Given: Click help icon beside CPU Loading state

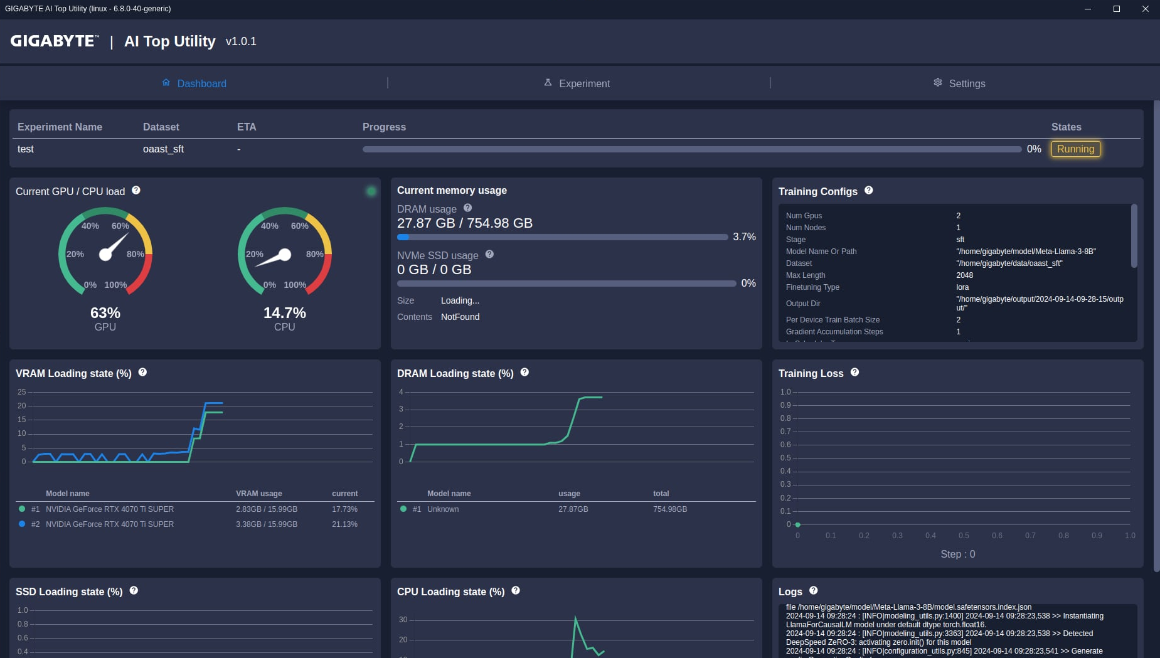Looking at the screenshot, I should pyautogui.click(x=516, y=590).
